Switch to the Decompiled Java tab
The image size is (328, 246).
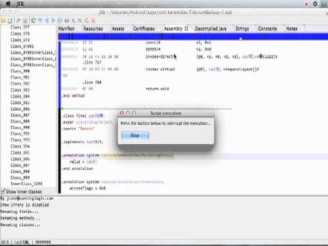tap(210, 29)
